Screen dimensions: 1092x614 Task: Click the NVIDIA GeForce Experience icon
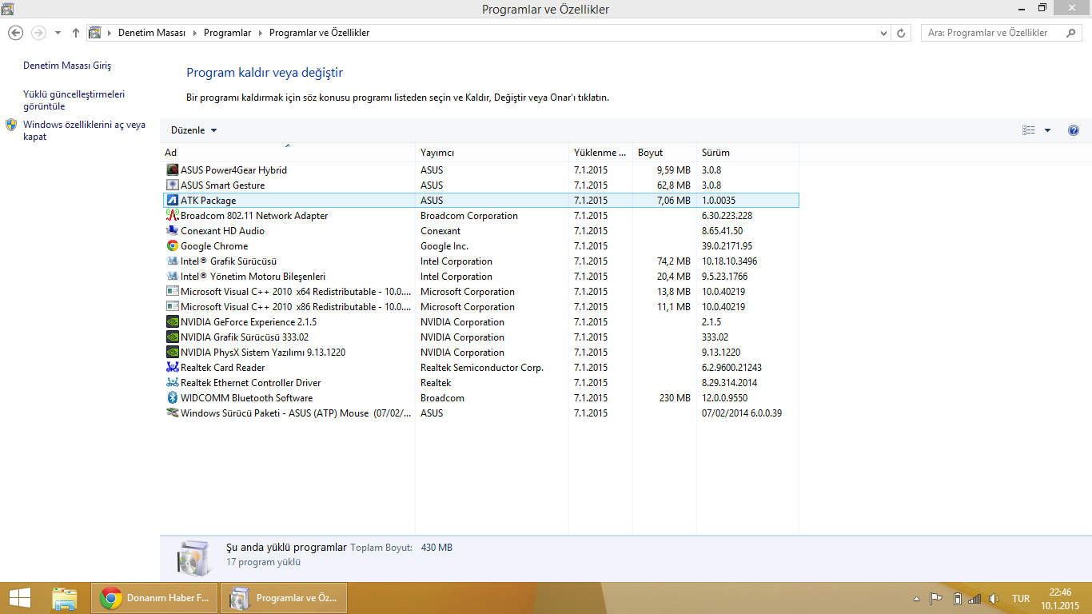[172, 321]
